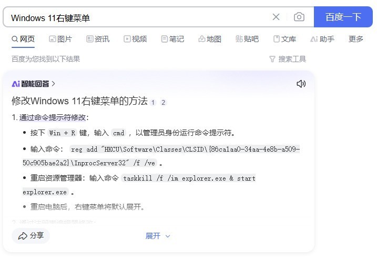Select the 网页 tab
The width and height of the screenshot is (377, 258).
pos(23,39)
